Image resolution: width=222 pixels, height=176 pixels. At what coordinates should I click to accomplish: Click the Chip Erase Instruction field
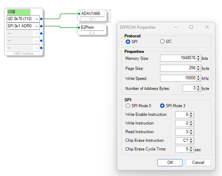point(182,140)
